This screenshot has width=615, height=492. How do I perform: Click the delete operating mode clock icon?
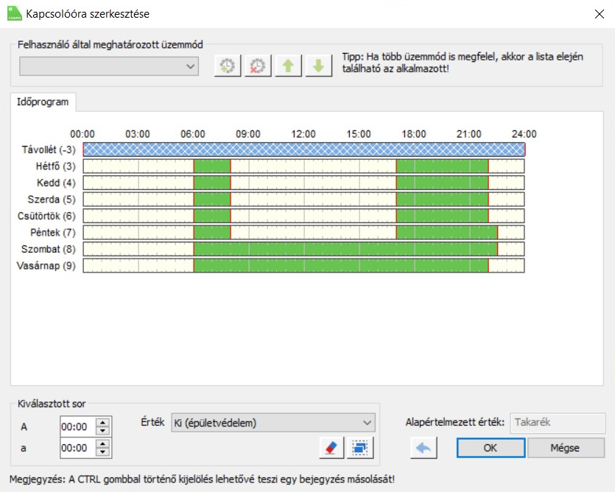click(x=258, y=66)
